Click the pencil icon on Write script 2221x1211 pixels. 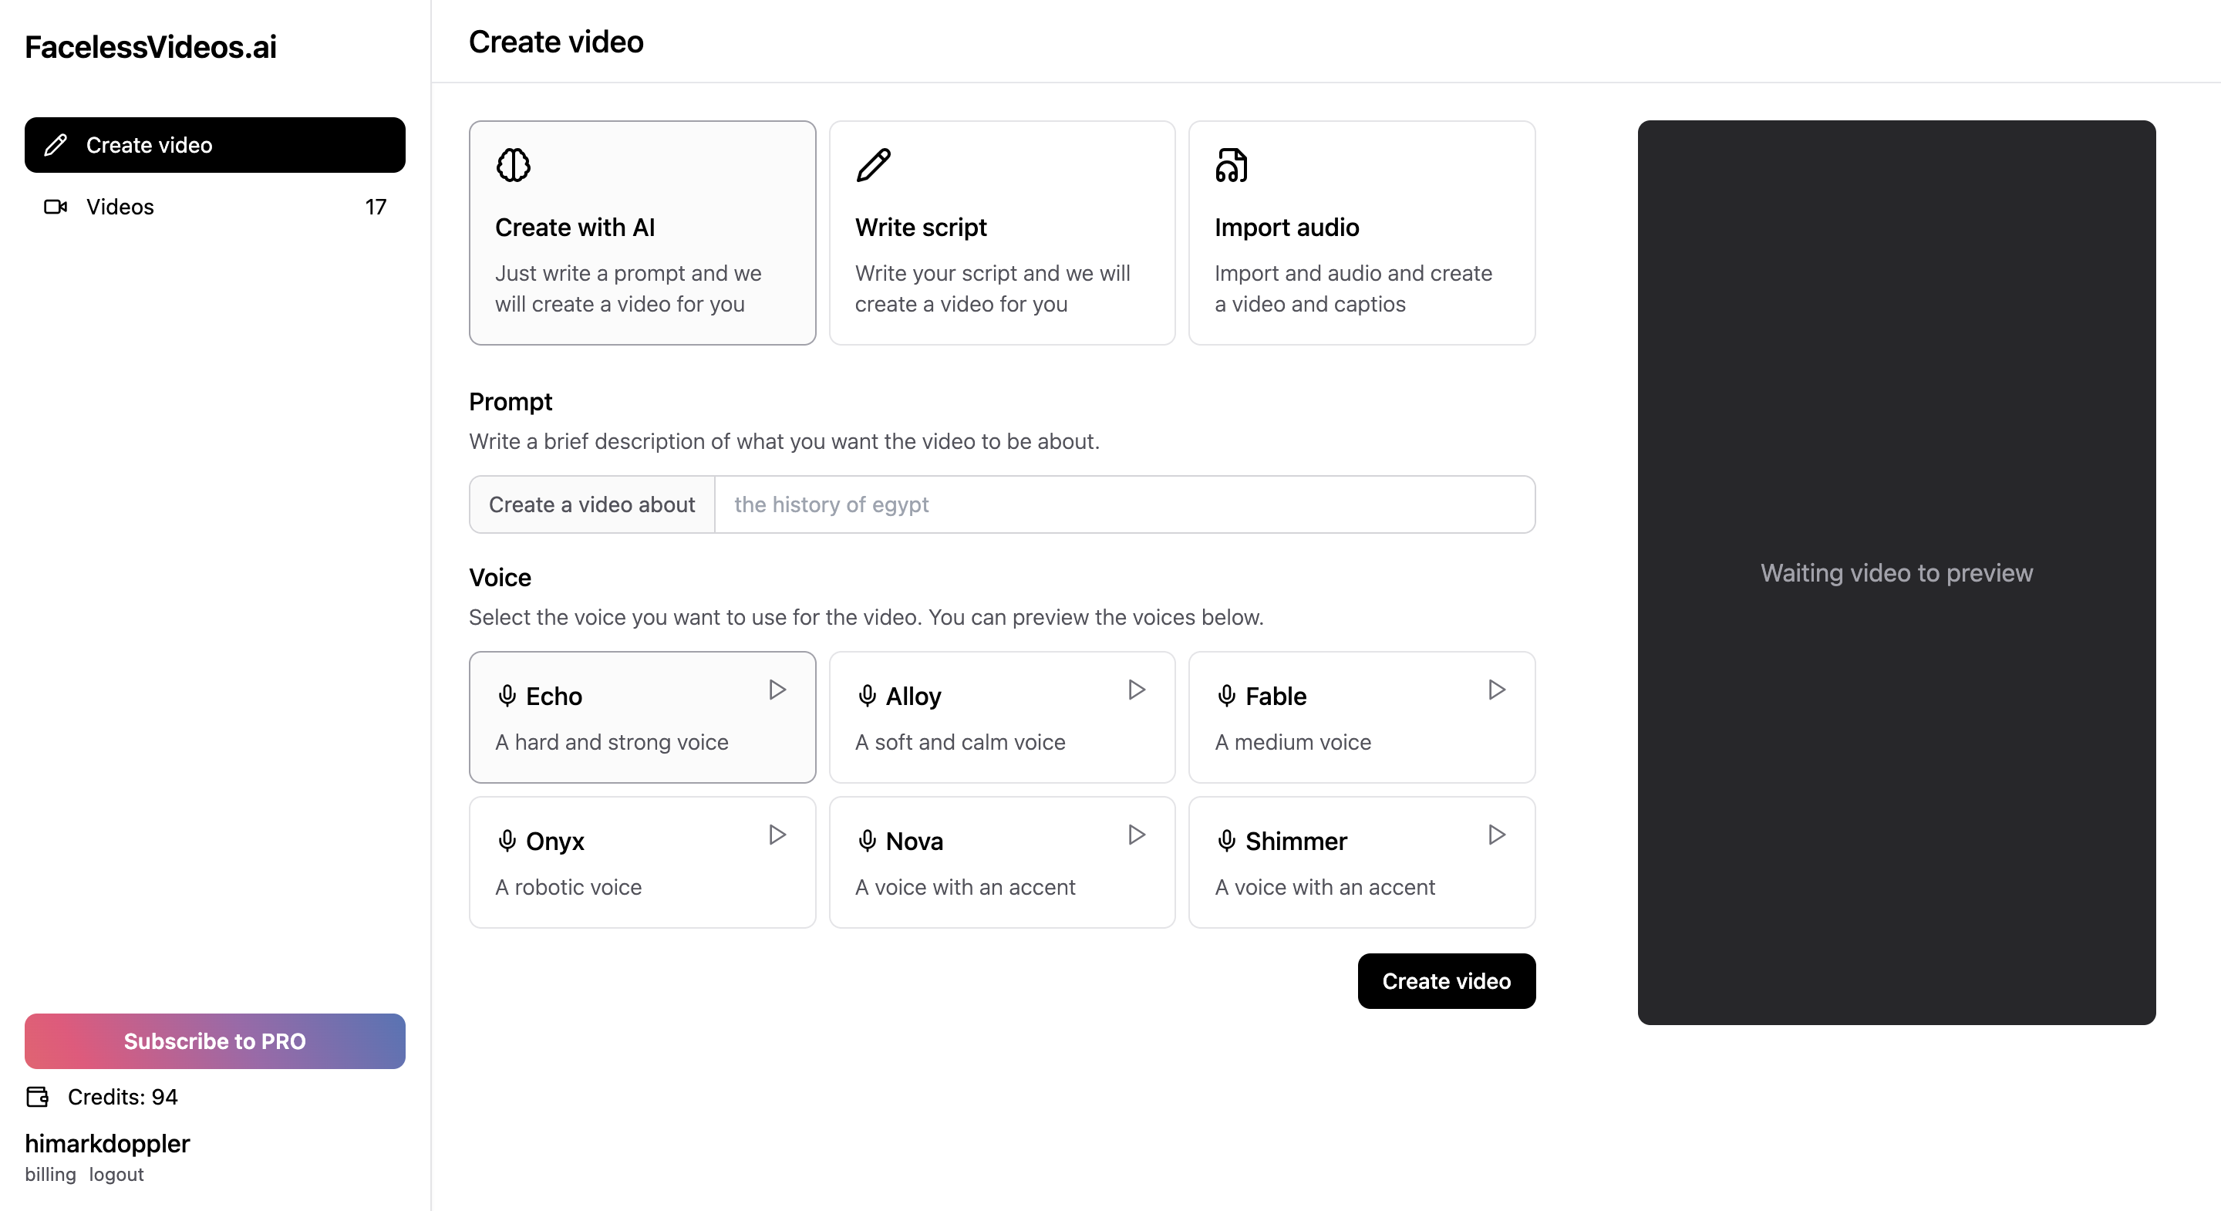coord(872,165)
